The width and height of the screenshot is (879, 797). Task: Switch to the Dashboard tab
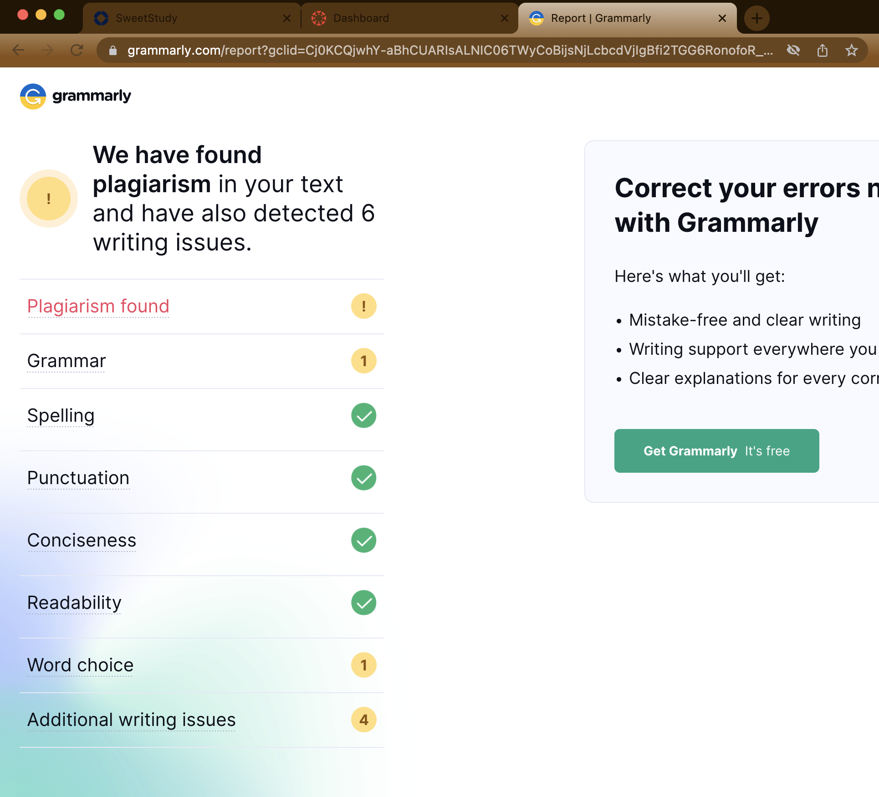(x=409, y=18)
